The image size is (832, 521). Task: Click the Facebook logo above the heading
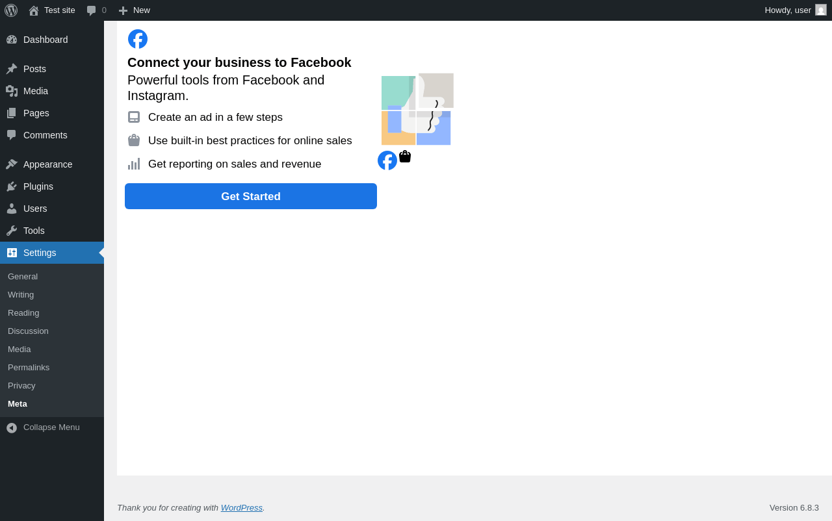[x=138, y=39]
